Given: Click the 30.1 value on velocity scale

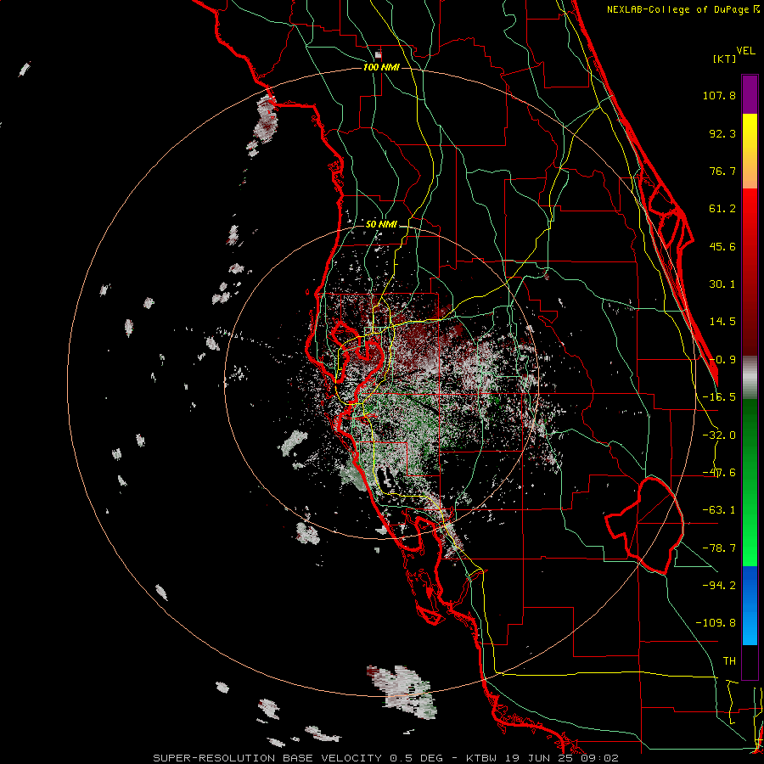Looking at the screenshot, I should pos(722,284).
